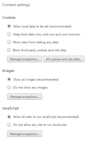Click the 'Block third-party cookies and site data' label text

[x=39, y=50]
